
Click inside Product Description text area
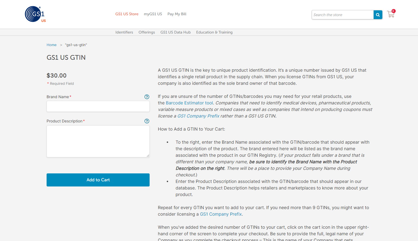98,141
